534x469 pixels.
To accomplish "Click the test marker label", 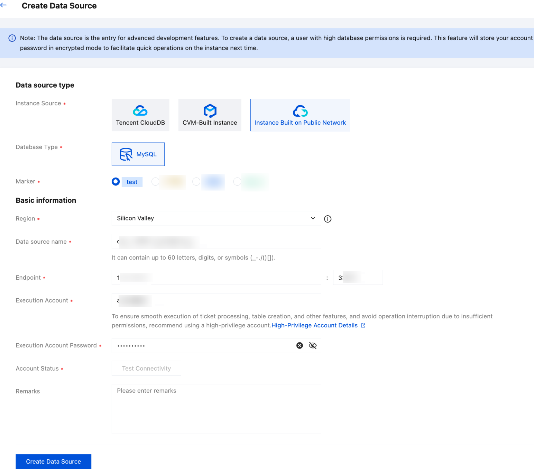I will pyautogui.click(x=132, y=182).
